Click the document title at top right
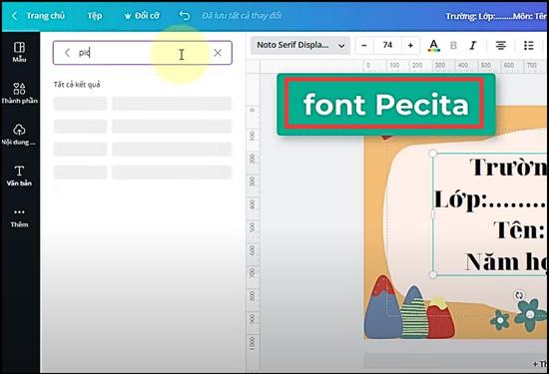 click(x=496, y=16)
